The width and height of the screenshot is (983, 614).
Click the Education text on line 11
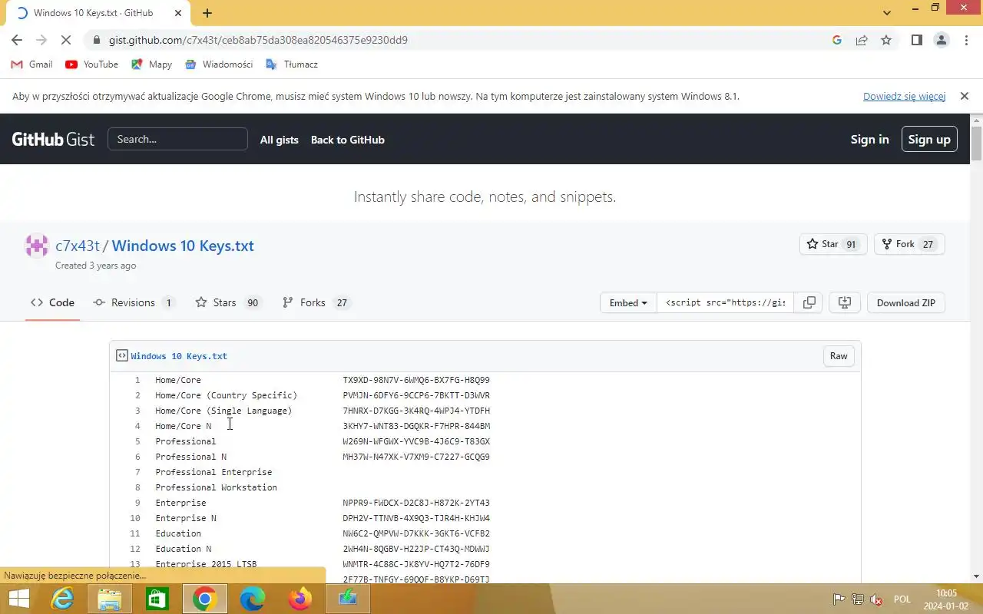click(178, 533)
